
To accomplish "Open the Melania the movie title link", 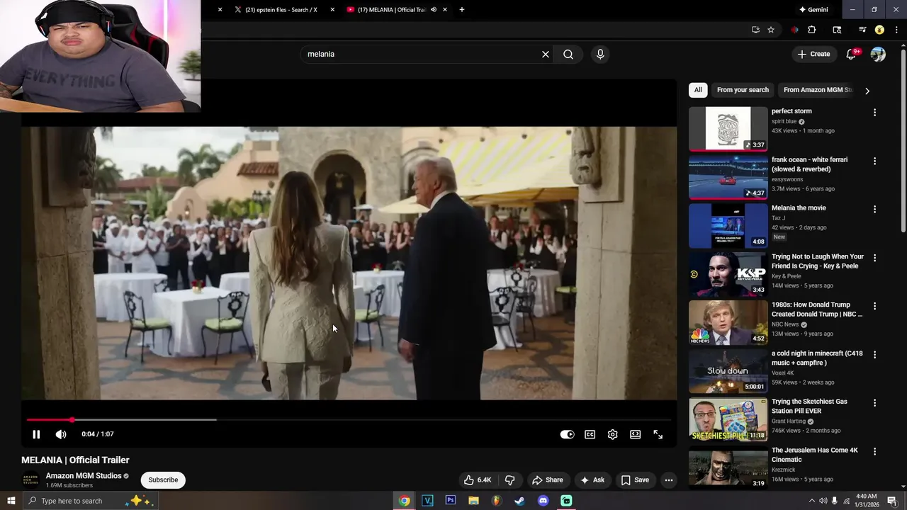I will click(799, 208).
